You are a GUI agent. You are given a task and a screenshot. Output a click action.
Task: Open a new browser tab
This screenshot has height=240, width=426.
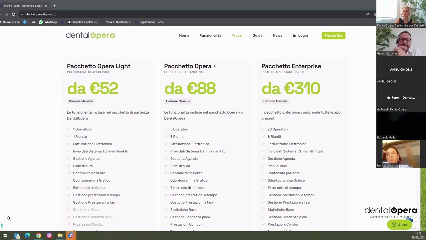click(x=54, y=6)
